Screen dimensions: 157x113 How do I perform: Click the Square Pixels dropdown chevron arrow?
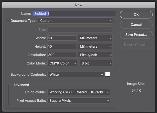[108, 101]
